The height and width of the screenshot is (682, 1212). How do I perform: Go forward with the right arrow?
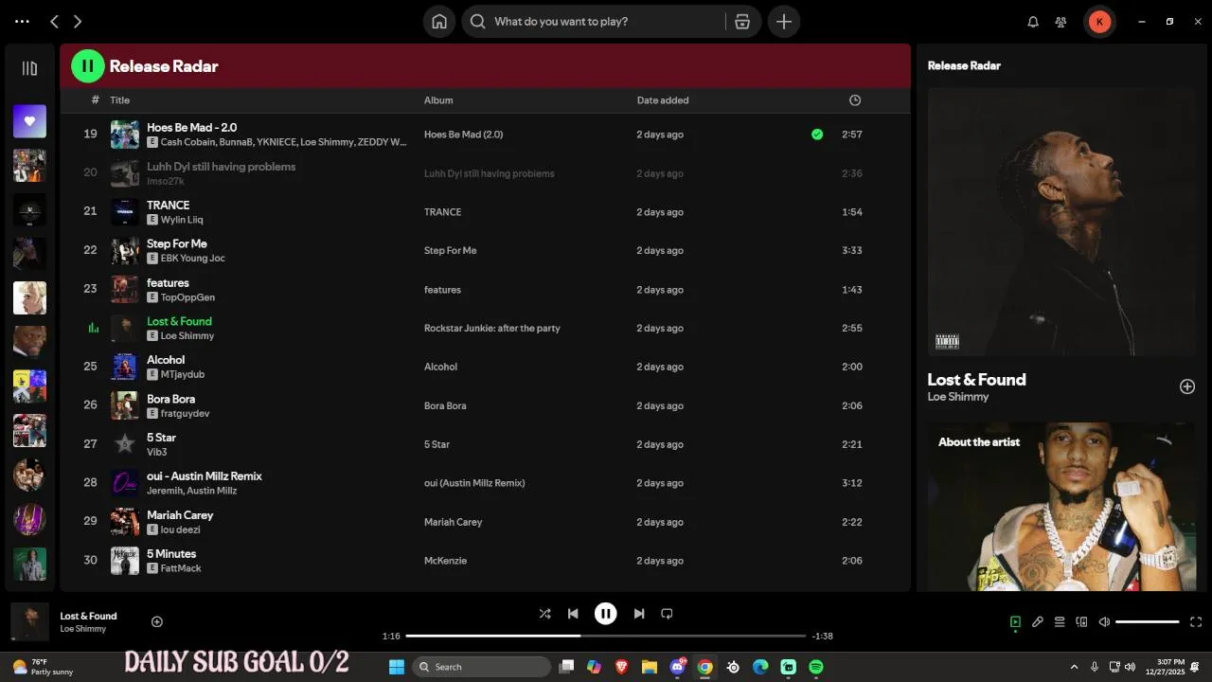(x=78, y=21)
